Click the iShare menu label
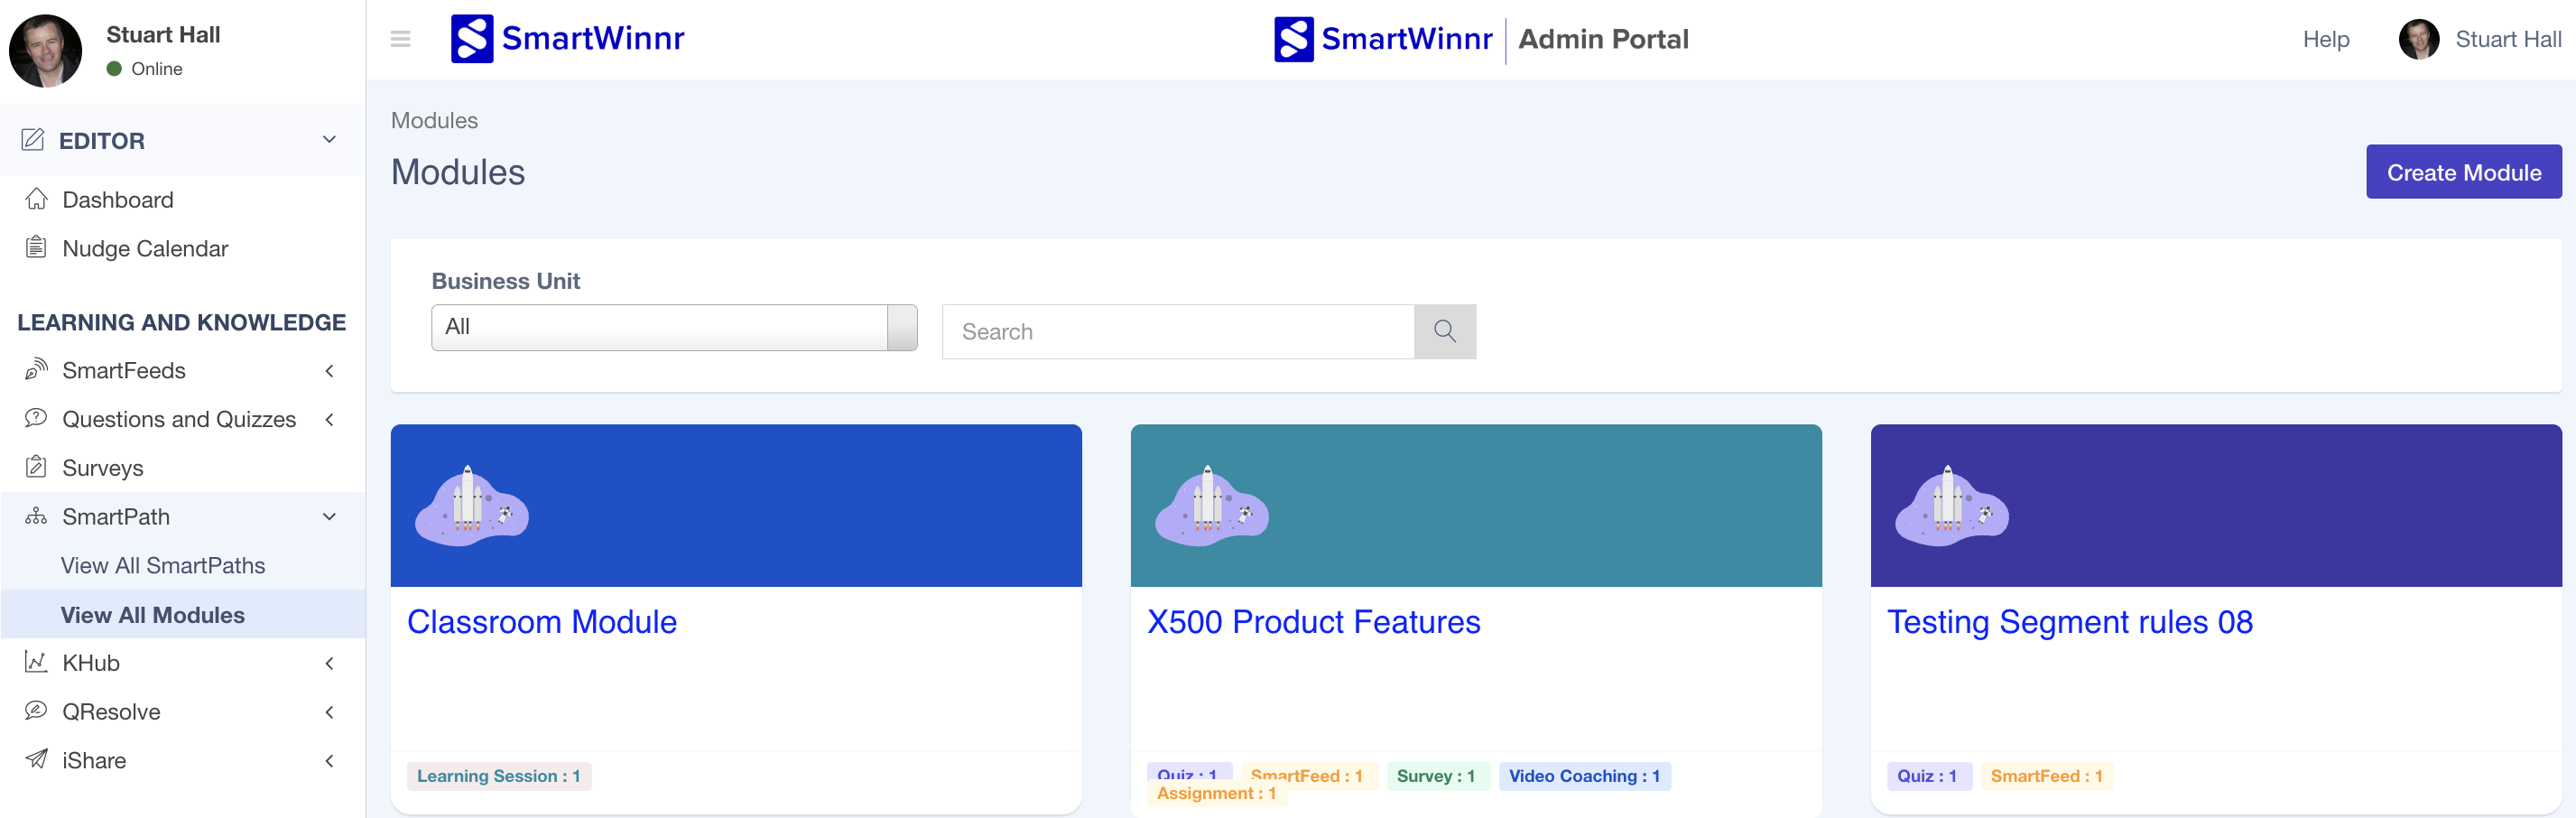Image resolution: width=2576 pixels, height=818 pixels. click(x=94, y=761)
